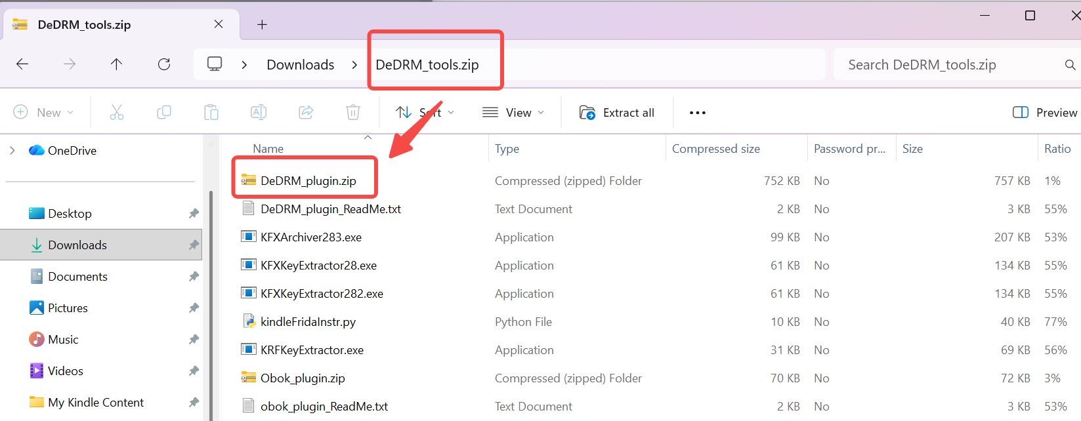Click the 207 KB size cell

[x=1012, y=237]
